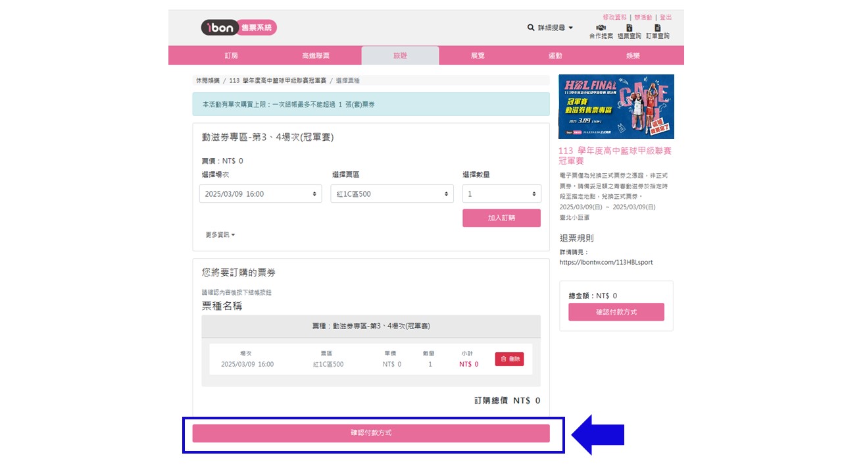The height and width of the screenshot is (474, 842).
Task: Click the HBL Final banner image
Action: [616, 107]
